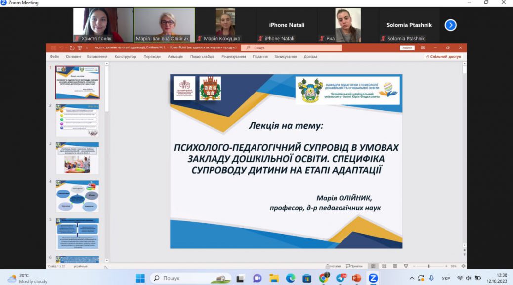Click the slide panel scroll down arrow
The image size is (513, 285).
tap(107, 260)
